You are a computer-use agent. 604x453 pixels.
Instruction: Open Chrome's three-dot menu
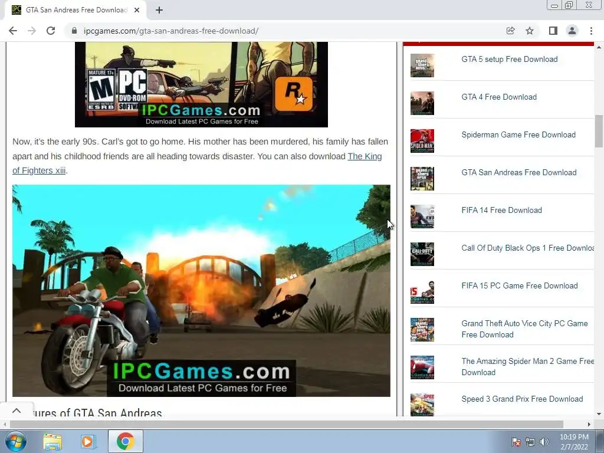[591, 31]
